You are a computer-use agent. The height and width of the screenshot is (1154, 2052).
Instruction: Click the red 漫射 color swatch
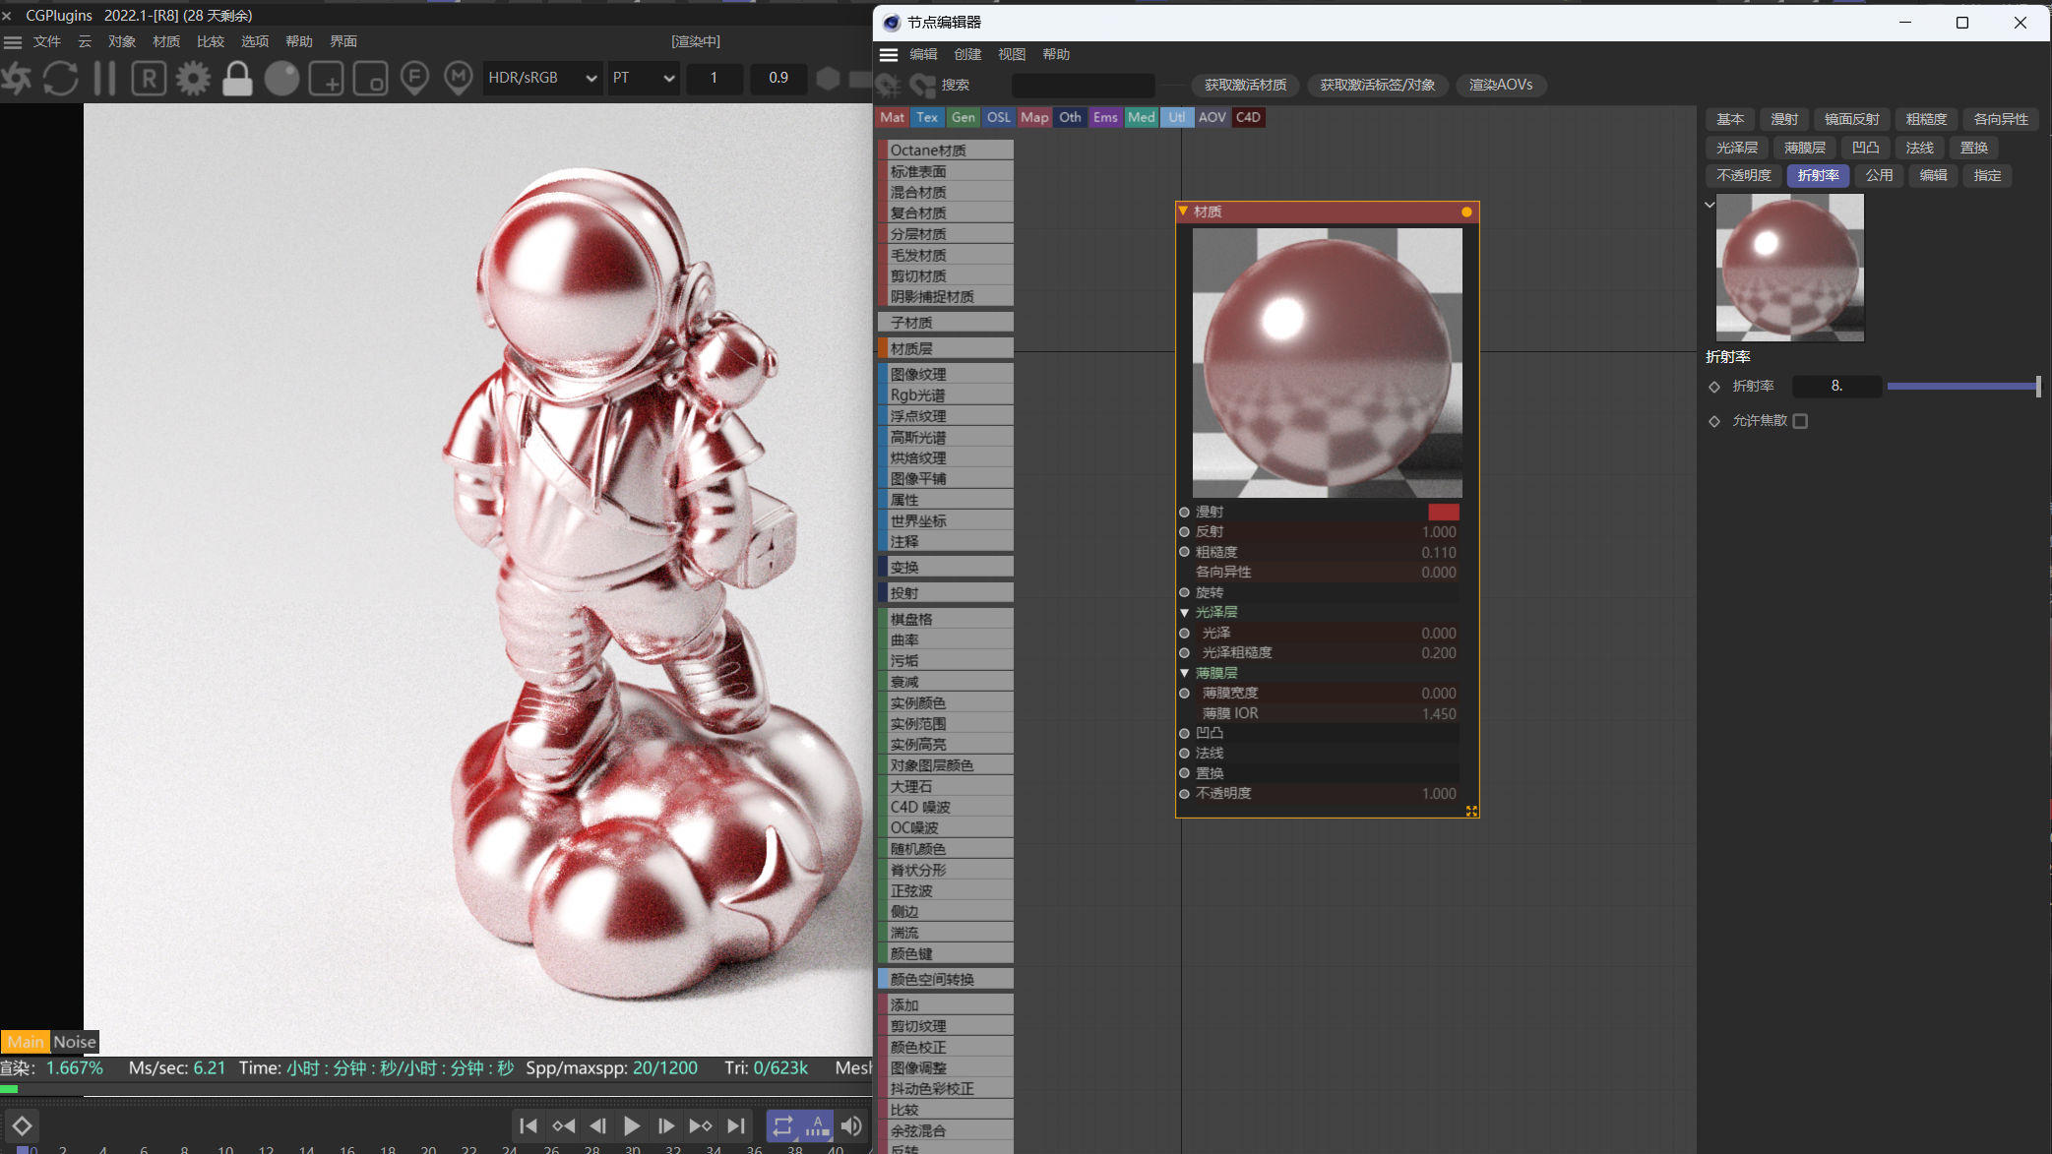1443,512
